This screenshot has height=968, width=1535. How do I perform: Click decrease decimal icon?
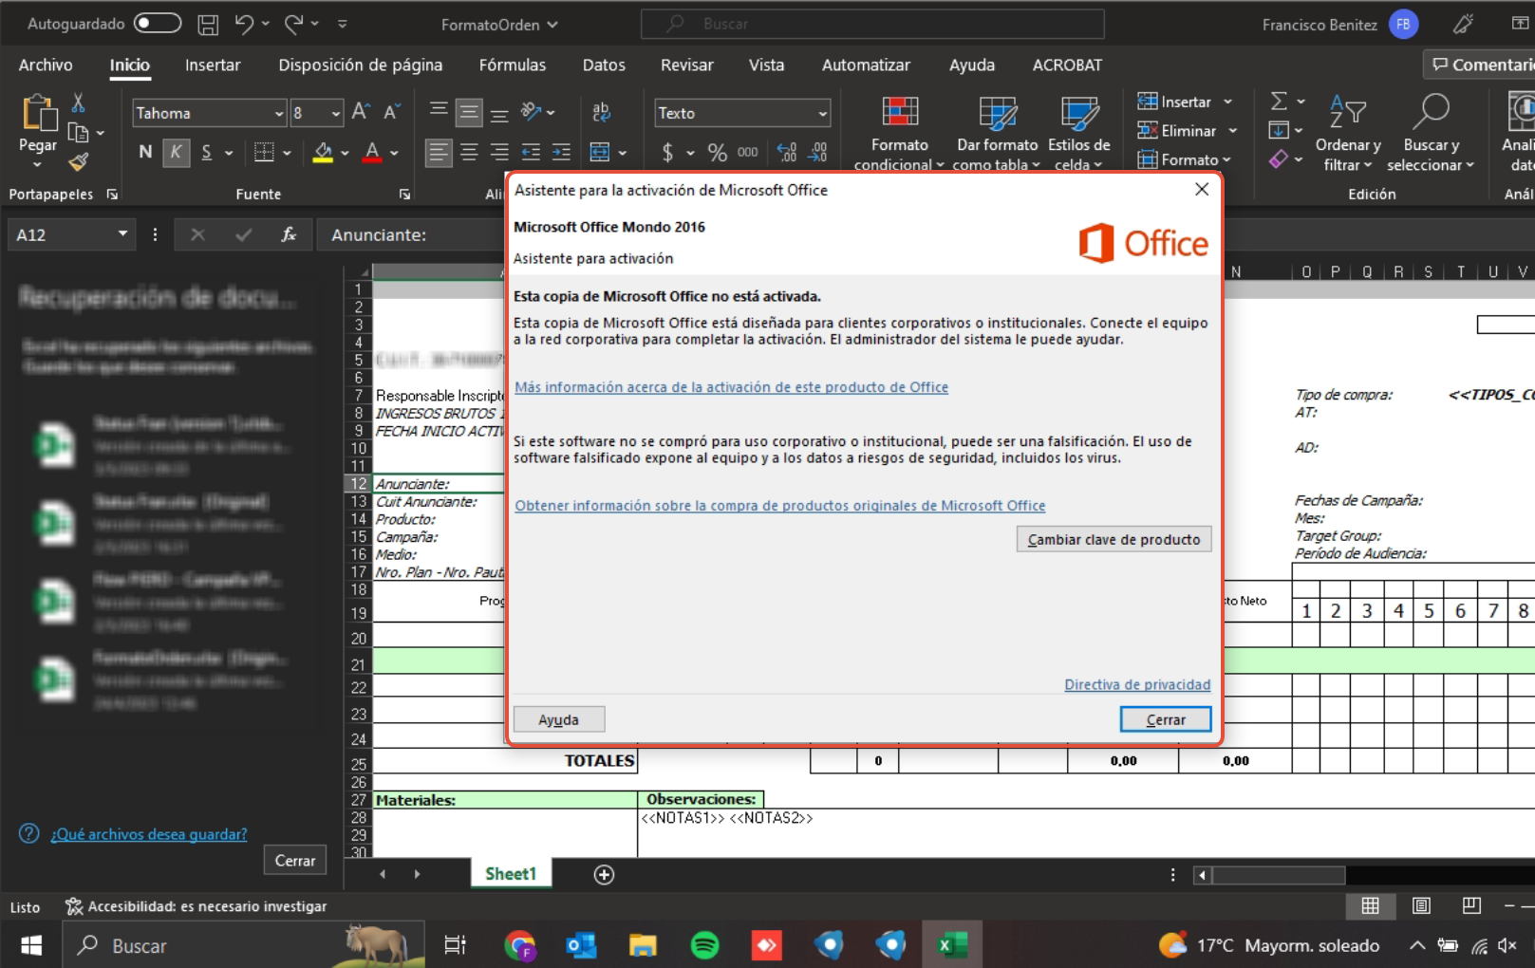point(818,152)
